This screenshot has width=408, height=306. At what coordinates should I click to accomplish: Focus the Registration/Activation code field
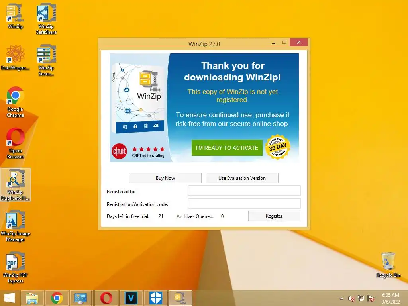(x=244, y=204)
